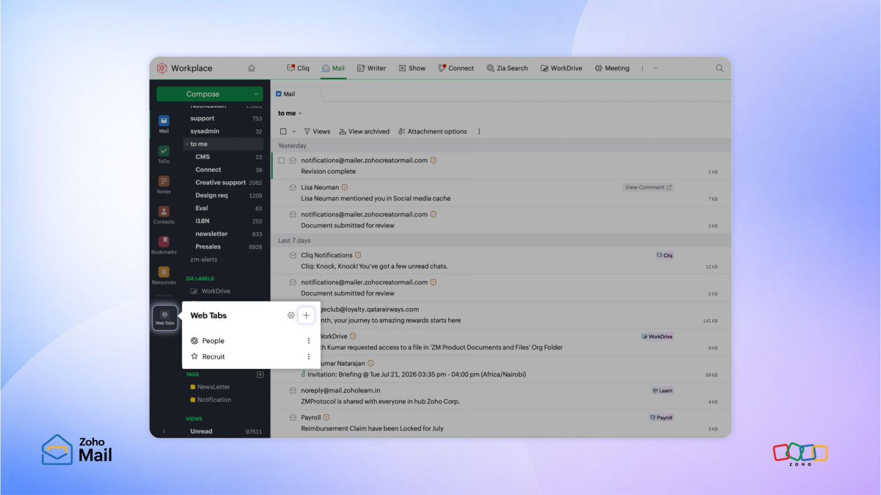Open Notes in the left sidebar

pyautogui.click(x=164, y=184)
